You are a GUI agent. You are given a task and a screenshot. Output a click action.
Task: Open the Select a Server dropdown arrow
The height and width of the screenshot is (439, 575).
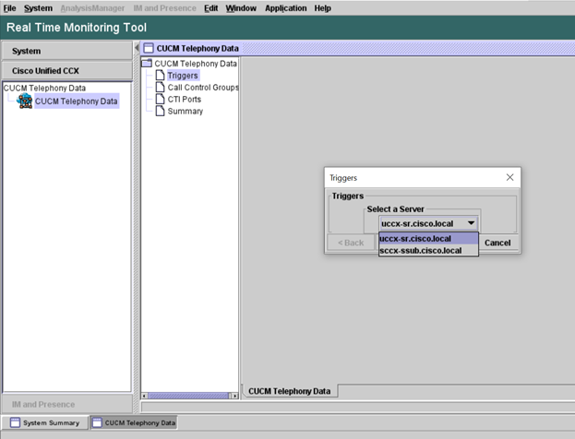tap(471, 223)
